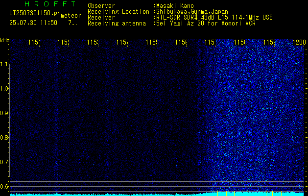Click the "Observer" field label
Screen dimensions: 308x196
(x=101, y=6)
